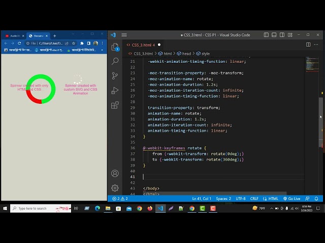Viewport: 325px width, 243px height.
Task: Click the feedback icon in status bar
Action: [x=307, y=198]
